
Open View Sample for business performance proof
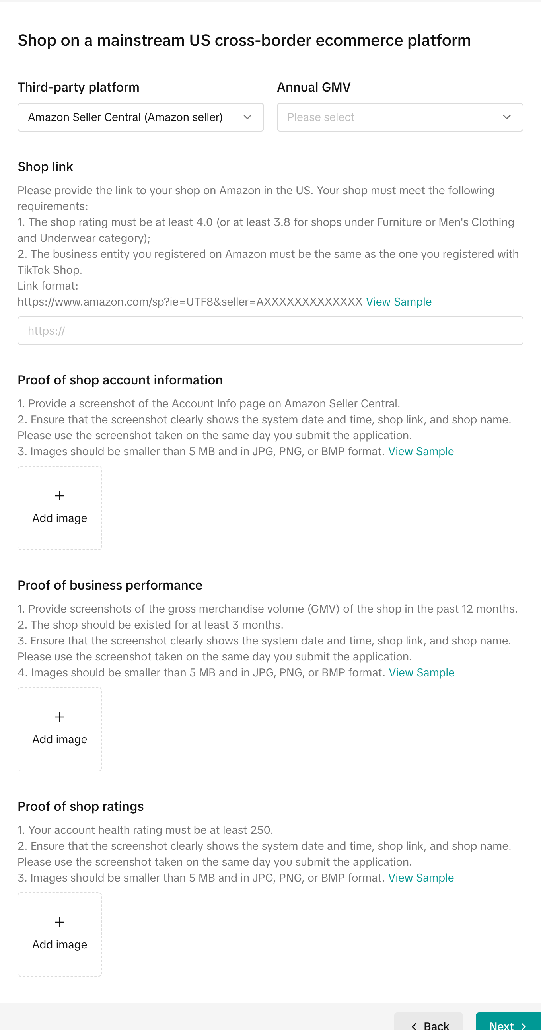click(x=421, y=672)
